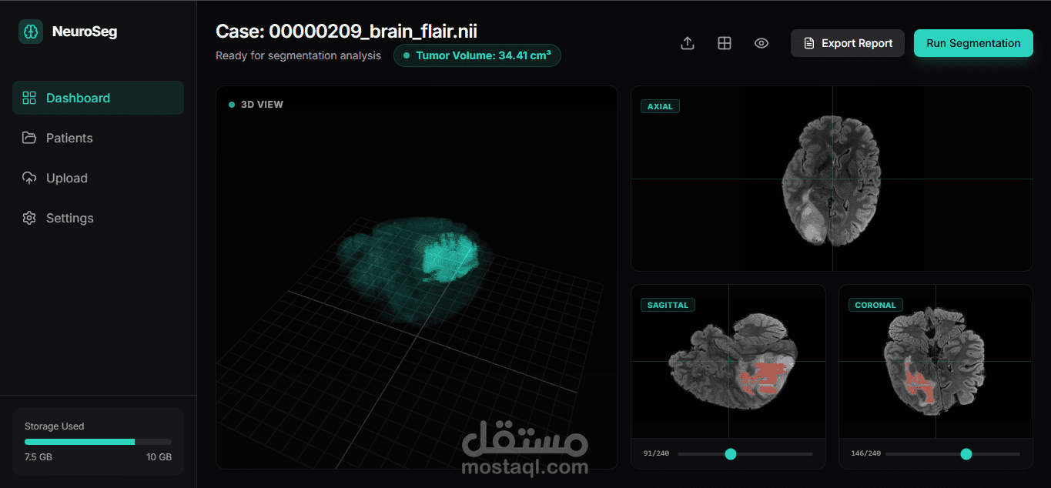The width and height of the screenshot is (1051, 488).
Task: Open the Dashboard menu item
Action: tap(98, 98)
